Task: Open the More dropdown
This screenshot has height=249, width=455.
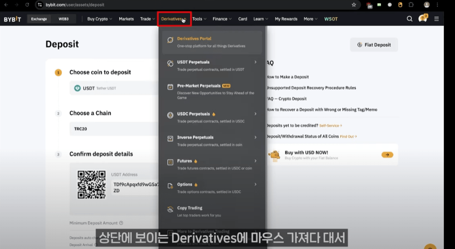Action: 310,19
